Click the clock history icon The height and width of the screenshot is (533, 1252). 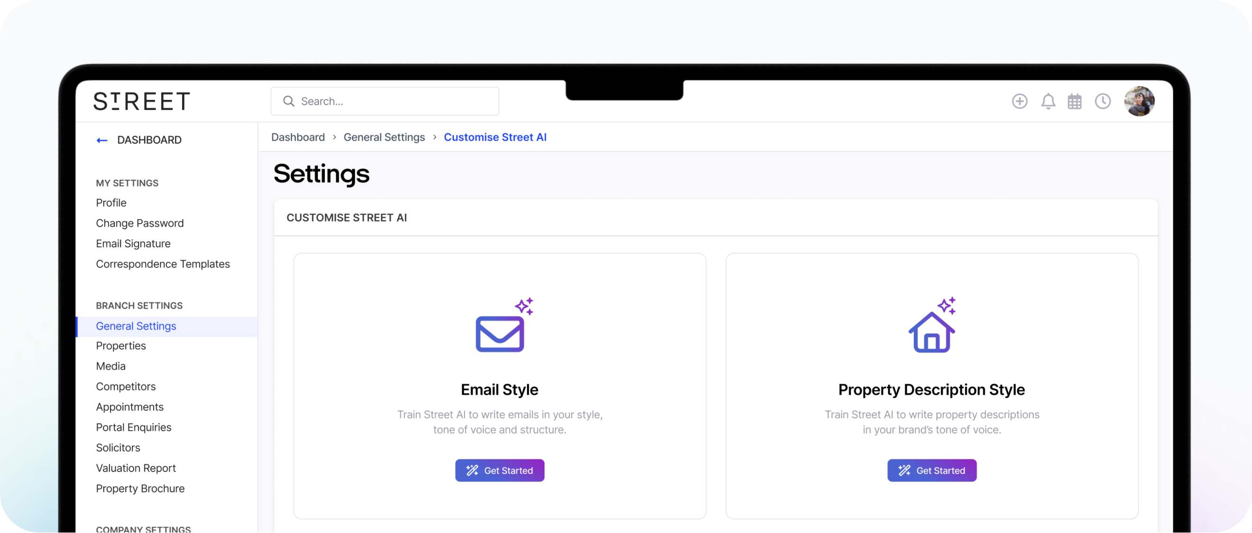(1102, 101)
